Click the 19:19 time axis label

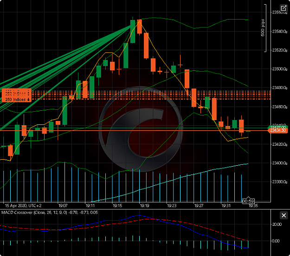click(x=144, y=206)
